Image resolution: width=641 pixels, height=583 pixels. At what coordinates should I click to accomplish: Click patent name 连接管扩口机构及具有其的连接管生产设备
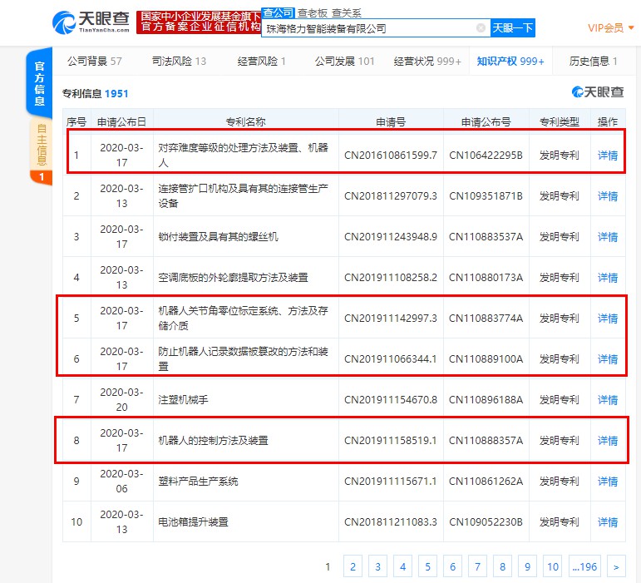pos(243,195)
